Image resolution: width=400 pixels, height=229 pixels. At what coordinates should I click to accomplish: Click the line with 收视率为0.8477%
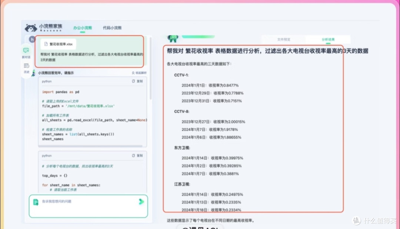tap(210, 85)
